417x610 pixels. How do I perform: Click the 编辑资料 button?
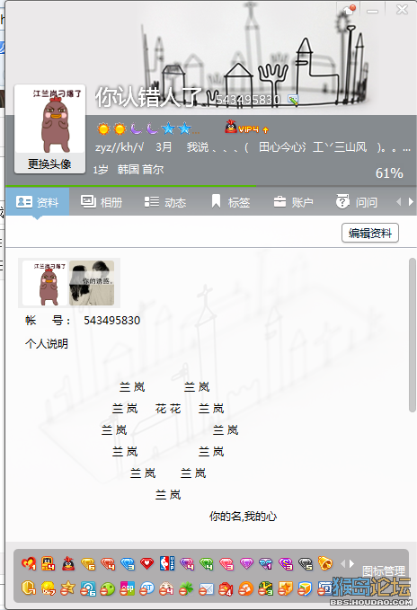click(x=370, y=233)
